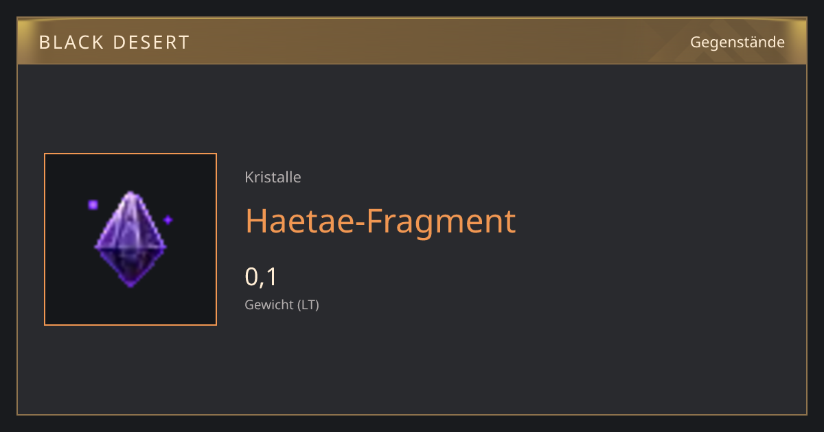Click the 0,1 weight value

pyautogui.click(x=261, y=277)
